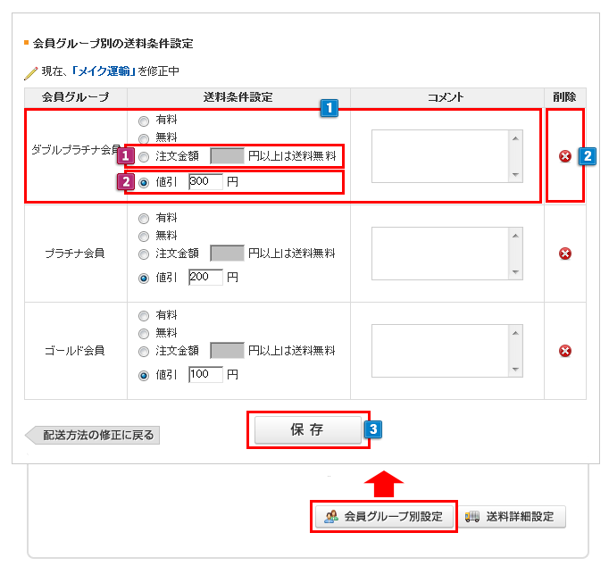Select 値引 radio for プラチナ会員
Screen dimensions: 609x566
144,278
